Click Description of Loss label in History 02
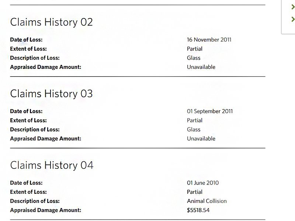This screenshot has height=221, width=295. 35,58
